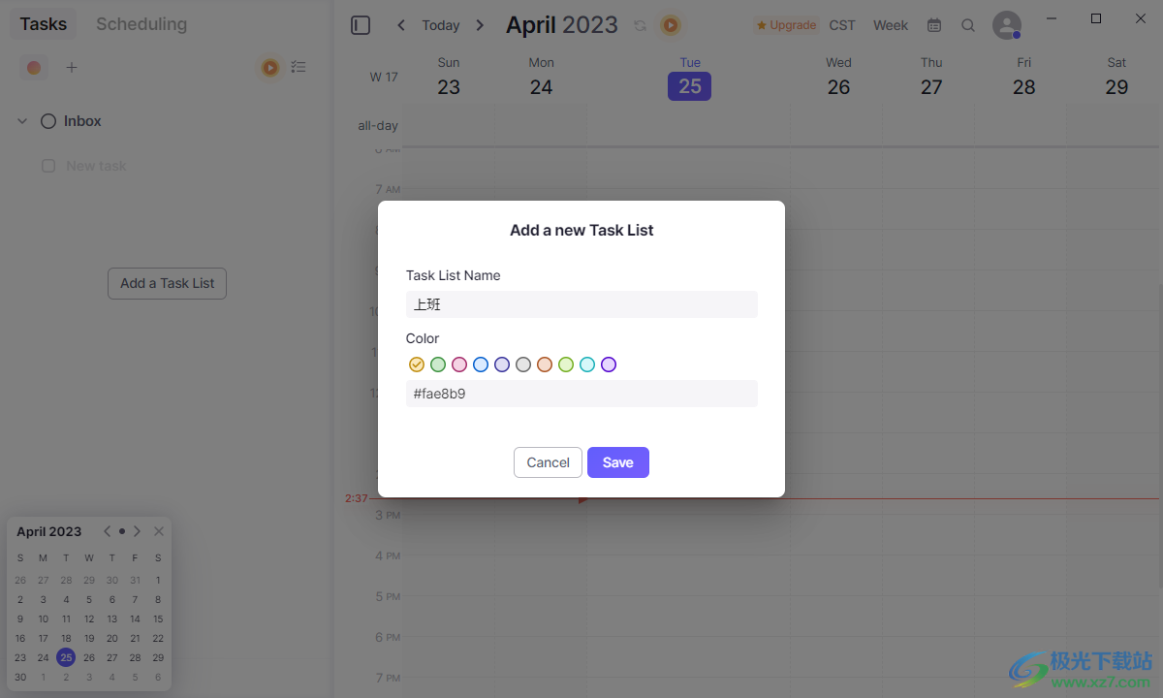Open the CST timezone selector
Viewport: 1163px width, 698px height.
coord(842,25)
